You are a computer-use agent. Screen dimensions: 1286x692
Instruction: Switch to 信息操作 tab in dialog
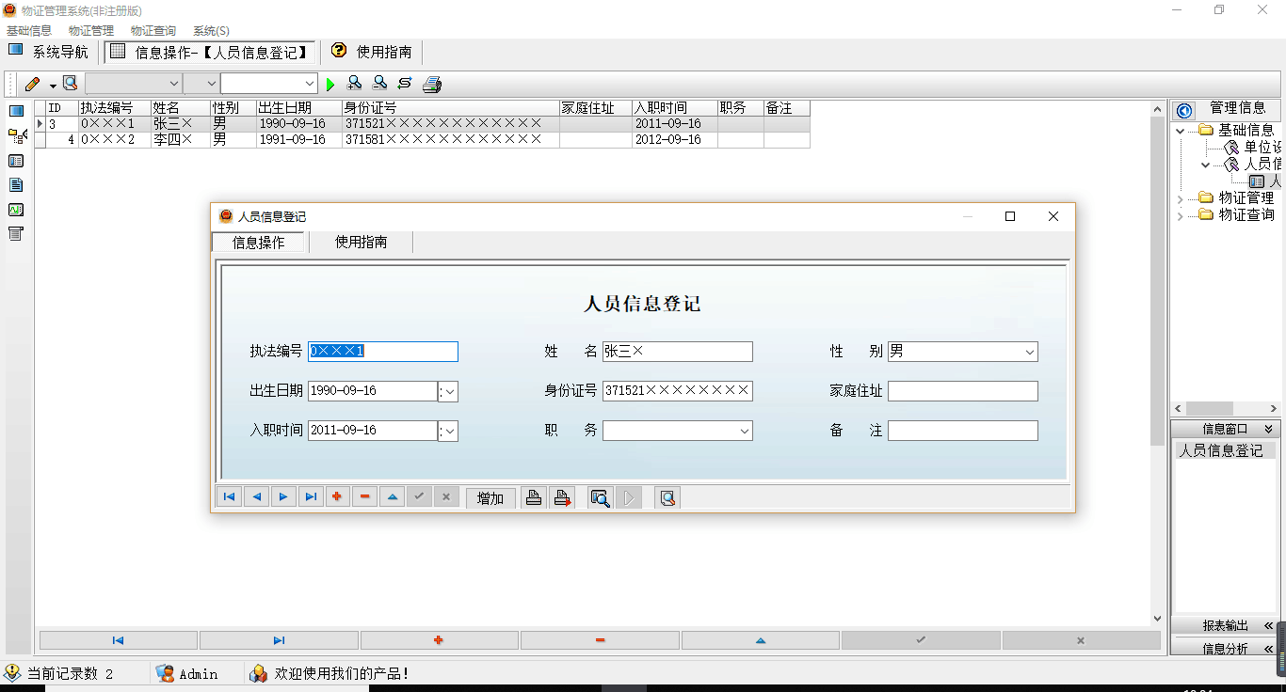259,243
